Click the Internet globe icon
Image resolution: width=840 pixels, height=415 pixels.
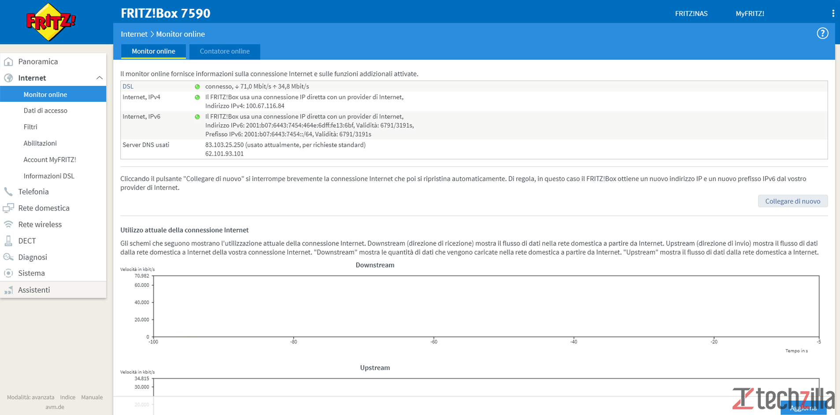click(x=8, y=78)
